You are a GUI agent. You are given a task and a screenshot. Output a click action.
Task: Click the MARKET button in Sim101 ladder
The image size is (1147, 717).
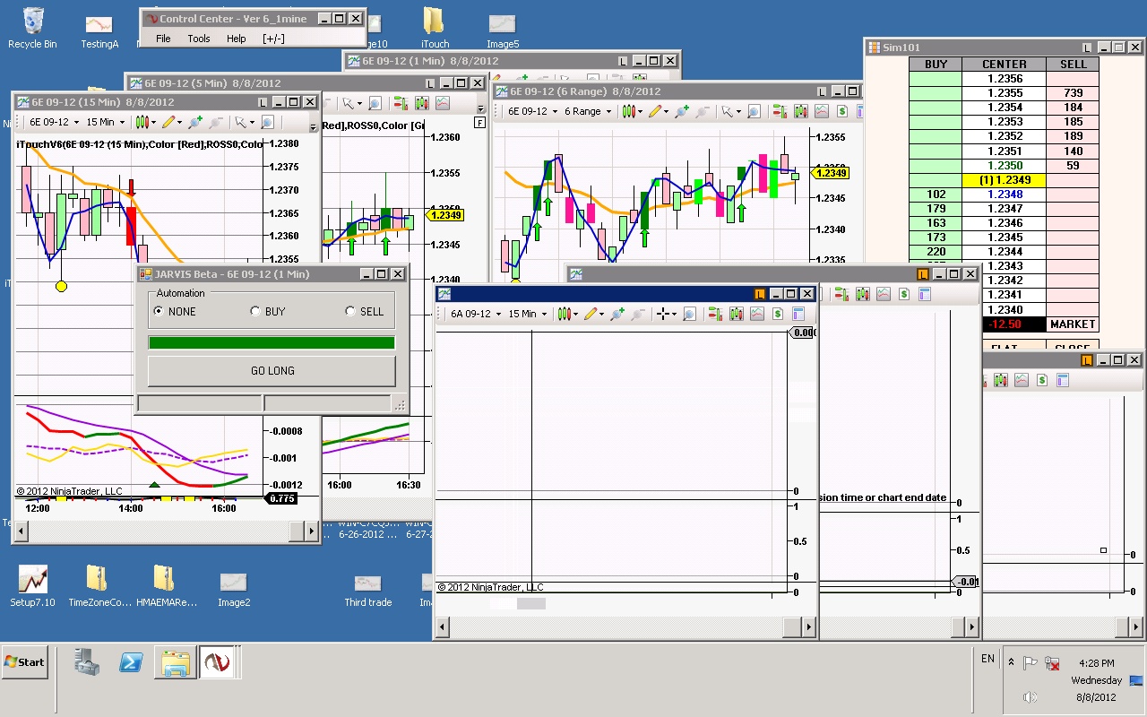tap(1073, 324)
